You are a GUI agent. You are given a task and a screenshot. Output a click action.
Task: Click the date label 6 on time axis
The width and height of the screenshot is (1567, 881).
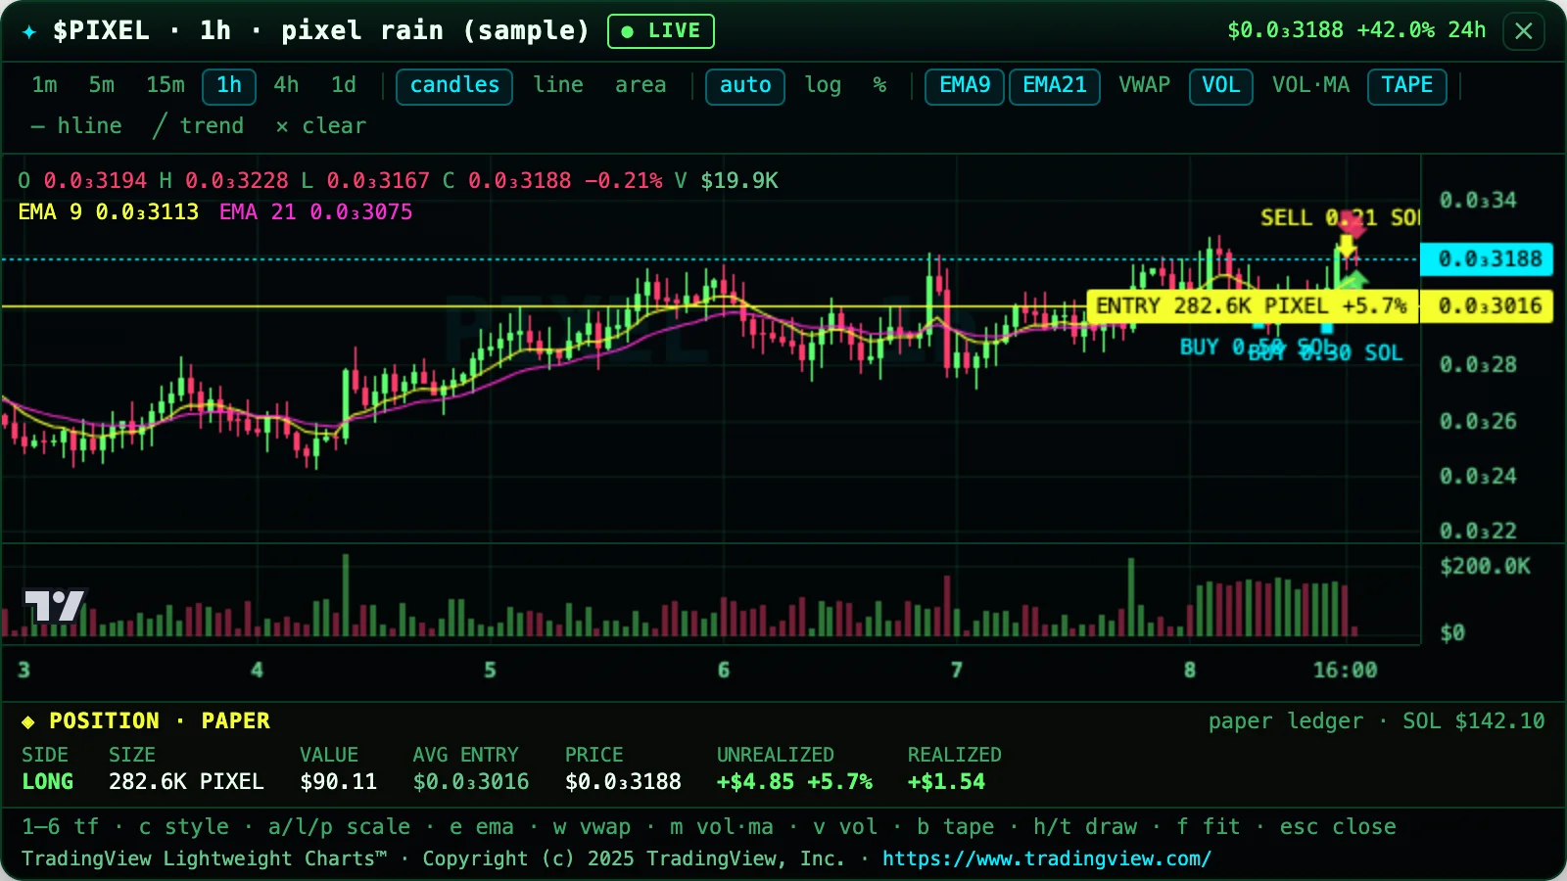(x=724, y=671)
